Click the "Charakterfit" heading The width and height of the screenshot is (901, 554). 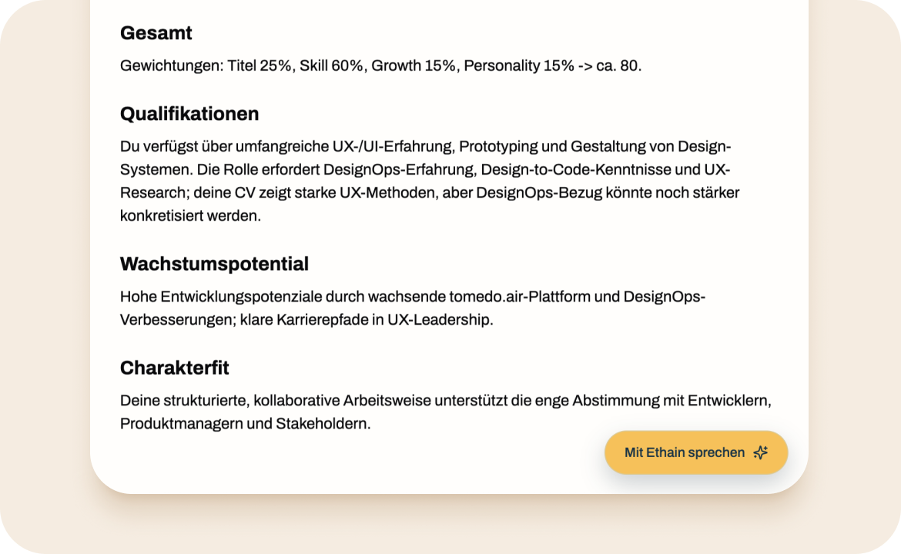tap(174, 367)
